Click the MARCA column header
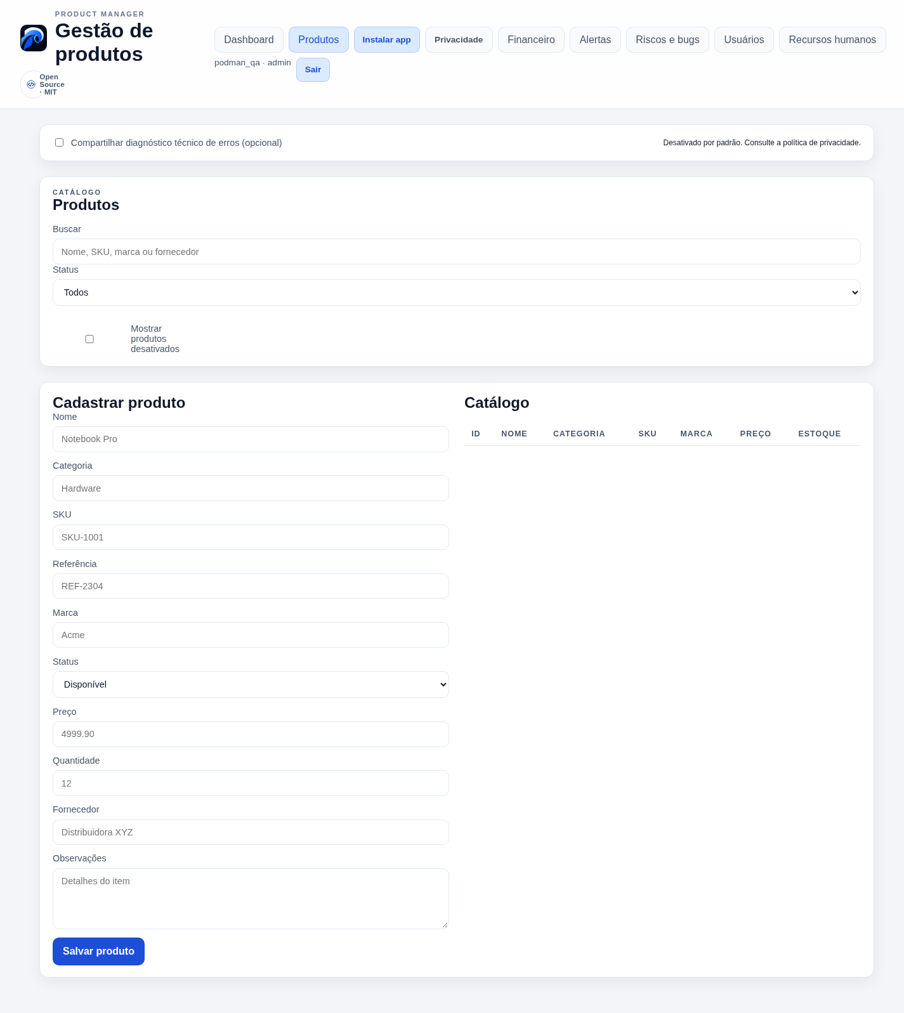 tap(697, 434)
